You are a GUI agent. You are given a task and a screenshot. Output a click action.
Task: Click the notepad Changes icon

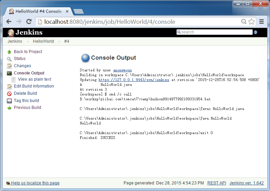point(9,66)
